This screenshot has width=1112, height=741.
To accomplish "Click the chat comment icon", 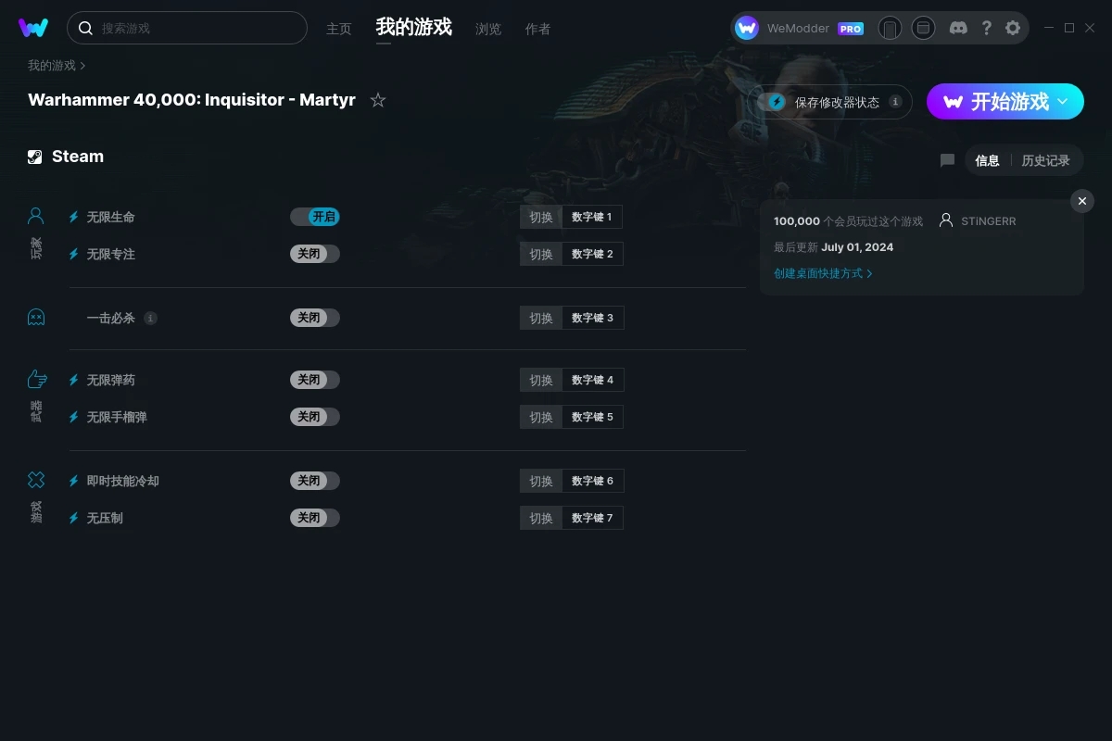I will coord(947,160).
